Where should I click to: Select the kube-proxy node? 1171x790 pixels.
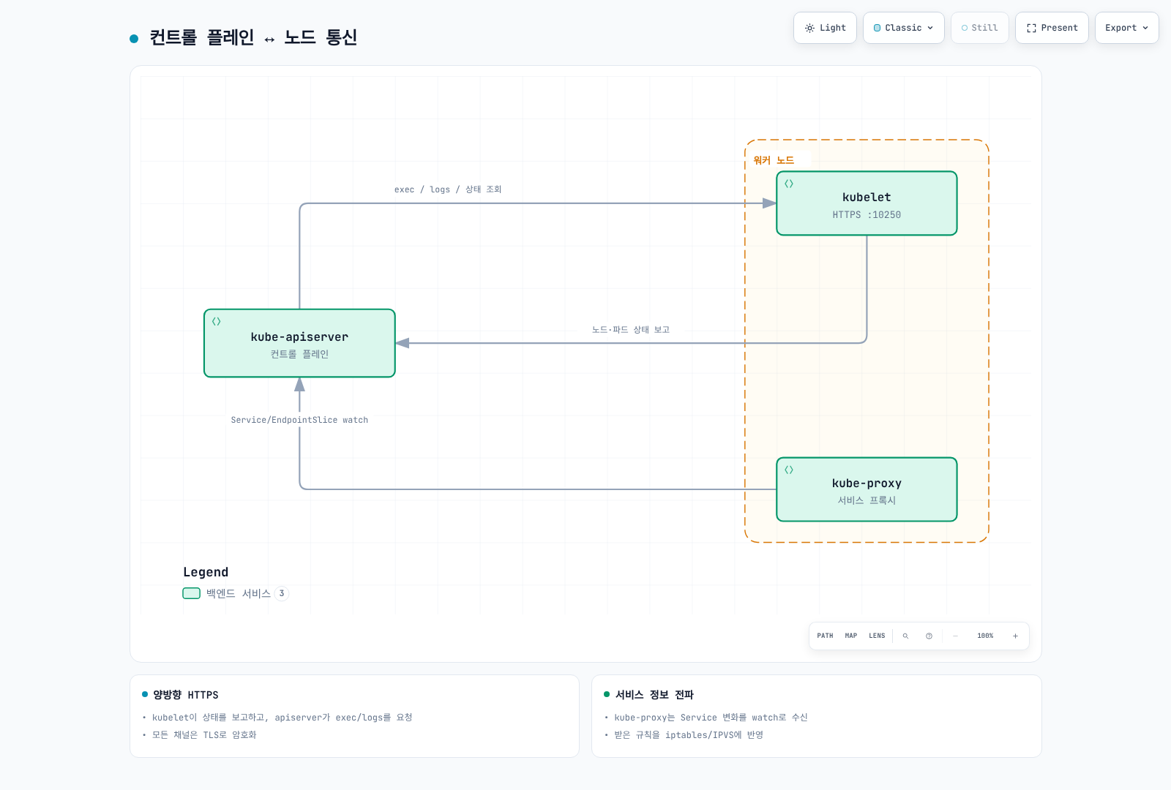pyautogui.click(x=867, y=489)
